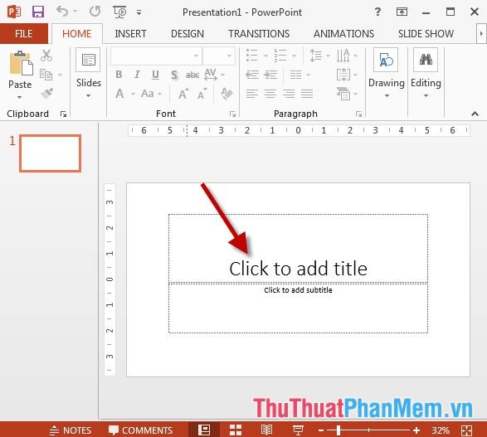Open PowerPoint Help question mark
Screen dimensions: 487x437
(x=377, y=12)
